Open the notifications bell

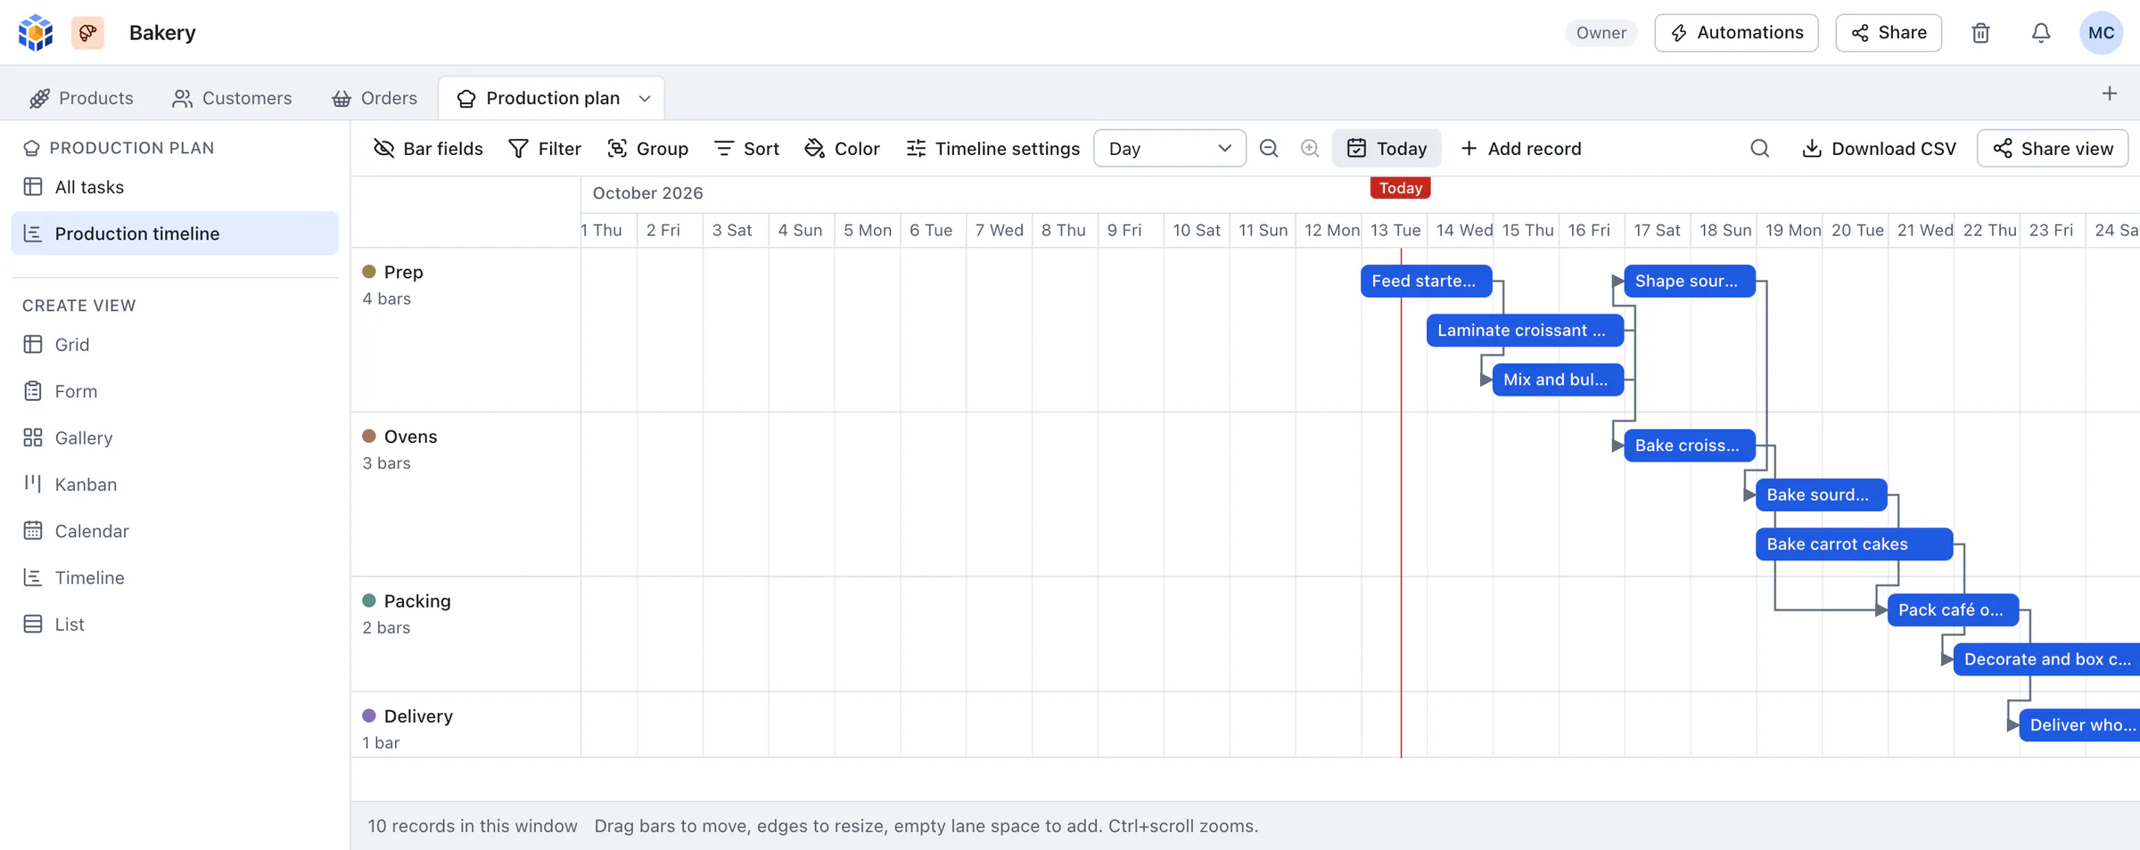pyautogui.click(x=2041, y=33)
